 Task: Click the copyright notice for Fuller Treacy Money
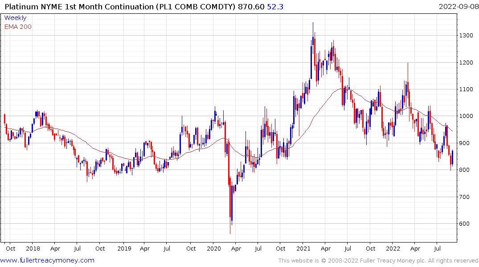pyautogui.click(x=378, y=261)
